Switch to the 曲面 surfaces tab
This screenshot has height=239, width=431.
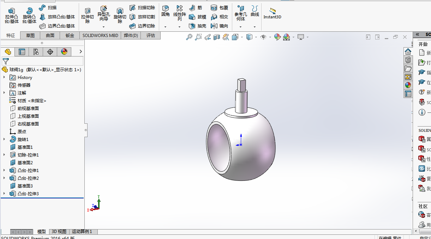coord(50,35)
